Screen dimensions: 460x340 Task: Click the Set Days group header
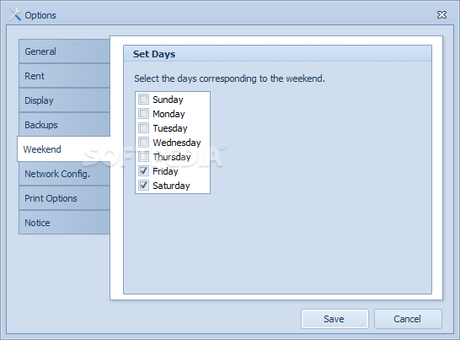click(277, 54)
